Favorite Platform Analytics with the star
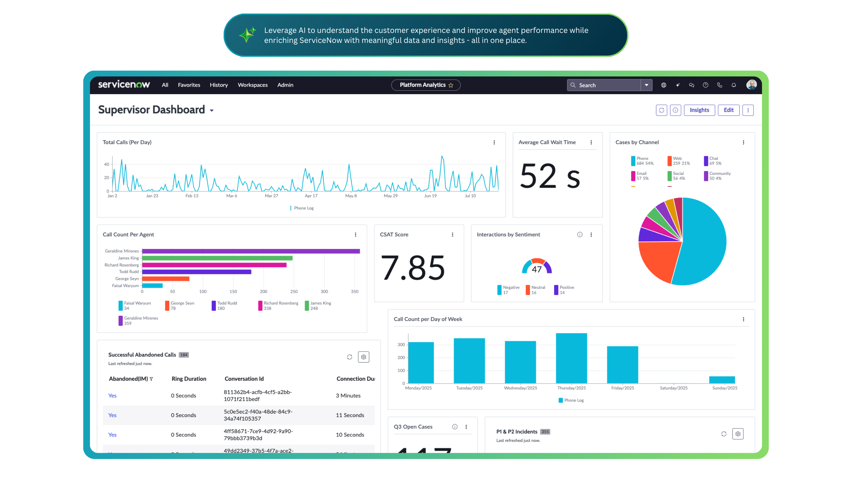 click(451, 85)
